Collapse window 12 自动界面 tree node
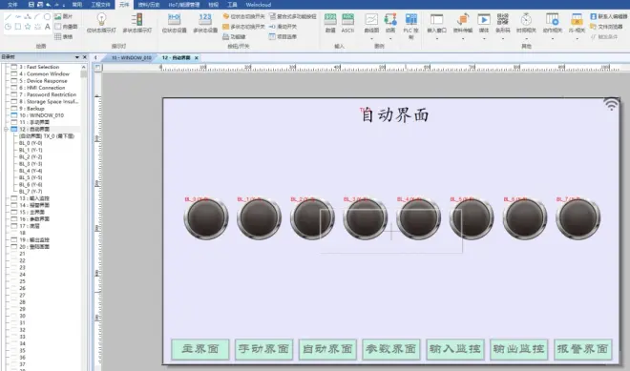The image size is (630, 371). [6, 130]
